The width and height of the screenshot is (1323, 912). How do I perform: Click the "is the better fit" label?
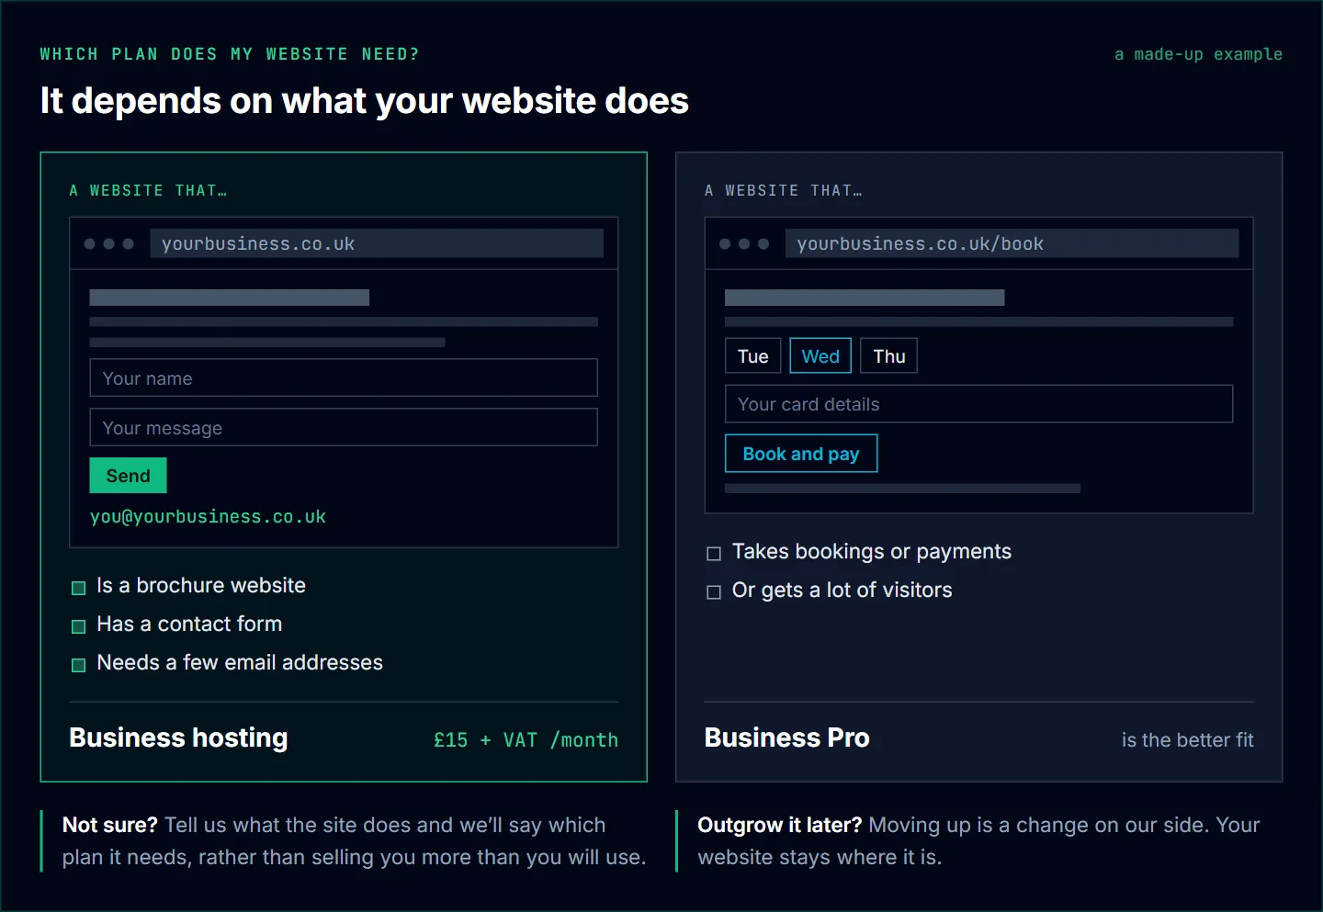tap(1187, 740)
